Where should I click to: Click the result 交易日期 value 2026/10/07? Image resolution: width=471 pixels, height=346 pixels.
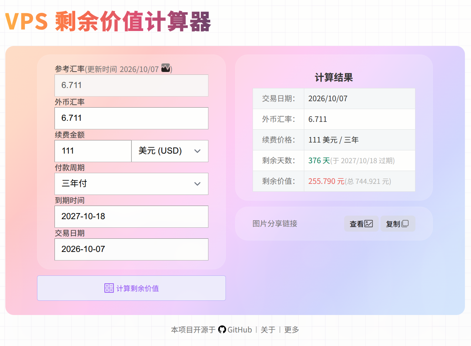(328, 99)
